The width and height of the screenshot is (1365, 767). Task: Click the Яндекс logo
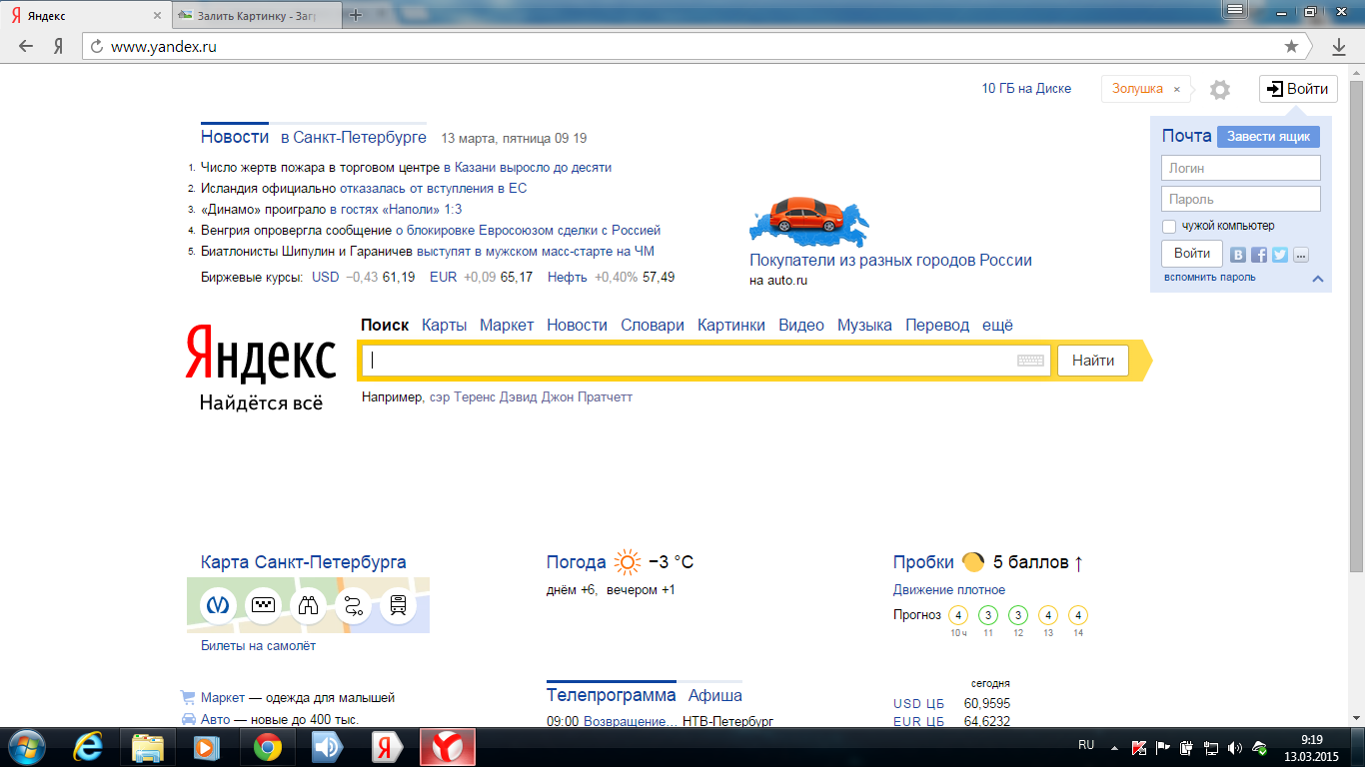tap(261, 354)
